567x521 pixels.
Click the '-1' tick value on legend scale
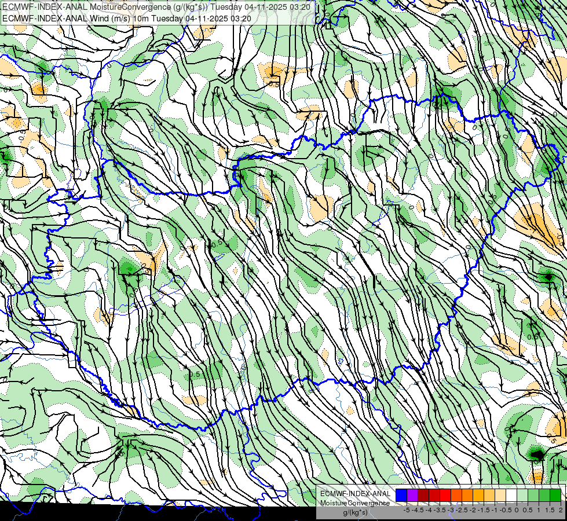pos(495,510)
